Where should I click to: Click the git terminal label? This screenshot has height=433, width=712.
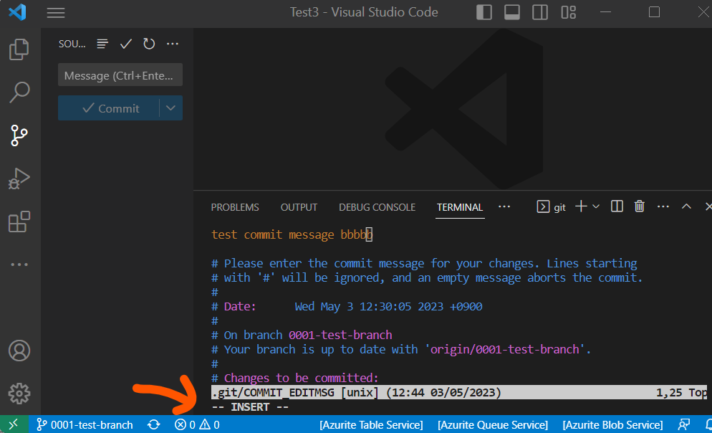tap(552, 206)
